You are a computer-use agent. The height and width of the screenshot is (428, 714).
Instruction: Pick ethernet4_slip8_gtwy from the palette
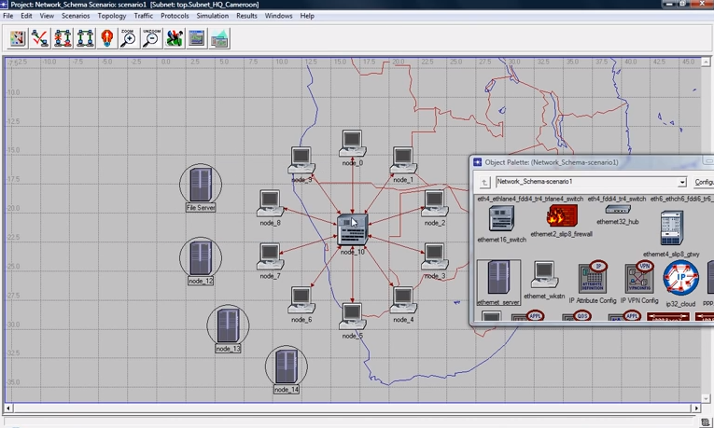click(x=672, y=228)
